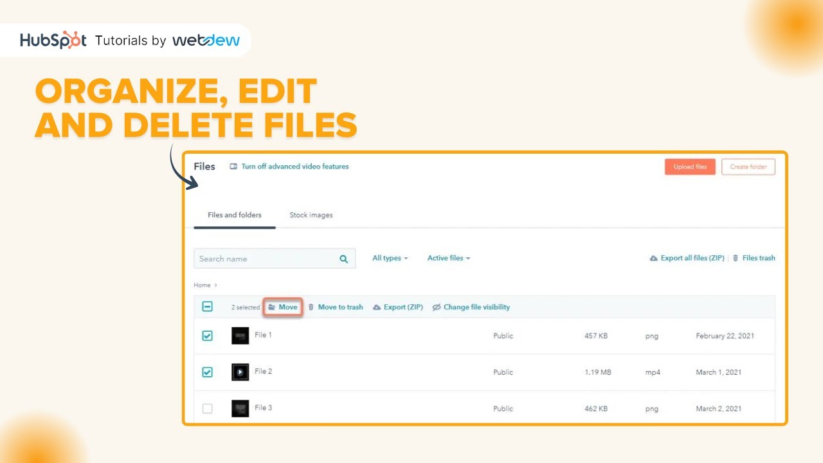Open the File 3 thumbnail

[240, 408]
